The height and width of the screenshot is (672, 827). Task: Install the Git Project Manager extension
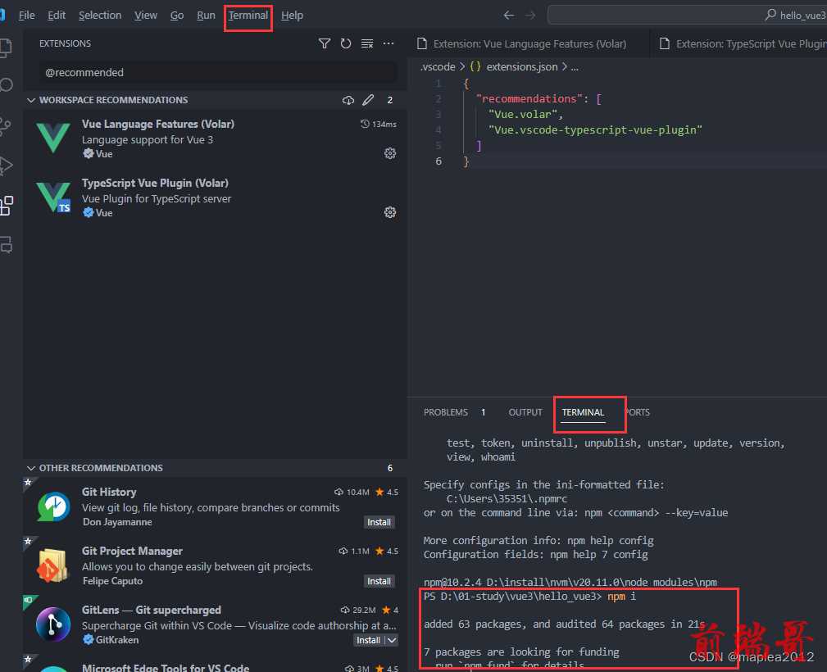(x=379, y=581)
